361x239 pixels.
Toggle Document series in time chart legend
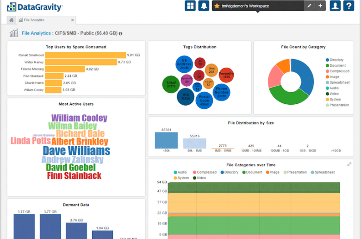pos(252,172)
